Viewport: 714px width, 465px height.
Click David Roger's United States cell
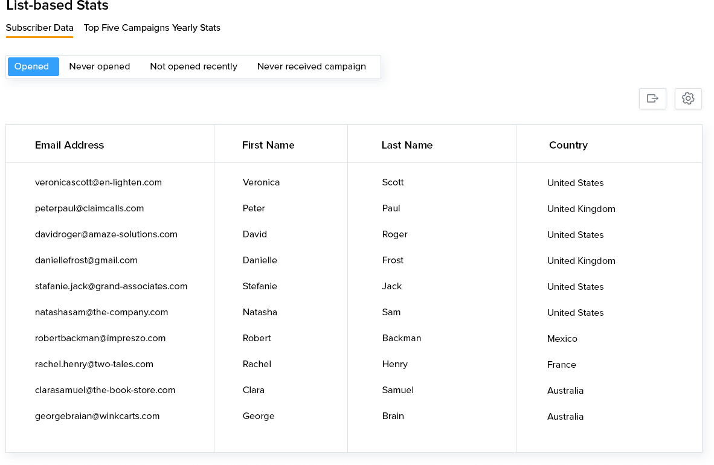coord(576,234)
